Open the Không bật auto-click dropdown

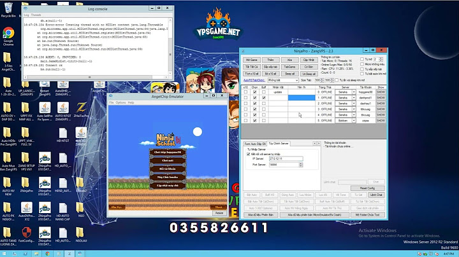283,80
